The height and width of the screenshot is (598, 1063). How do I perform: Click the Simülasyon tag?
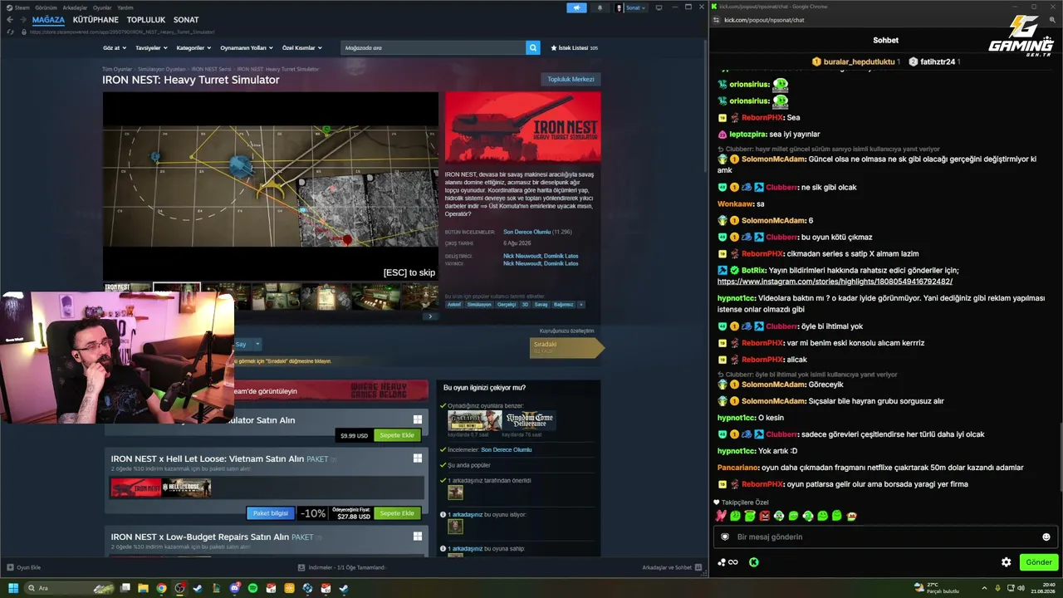click(x=479, y=305)
